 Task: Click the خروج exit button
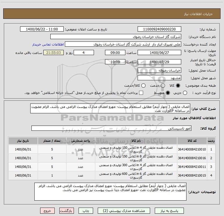point(47,211)
